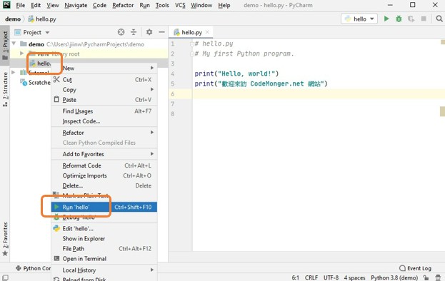The width and height of the screenshot is (445, 281).
Task: Open Refactor submenu in context menu
Action: (x=104, y=133)
